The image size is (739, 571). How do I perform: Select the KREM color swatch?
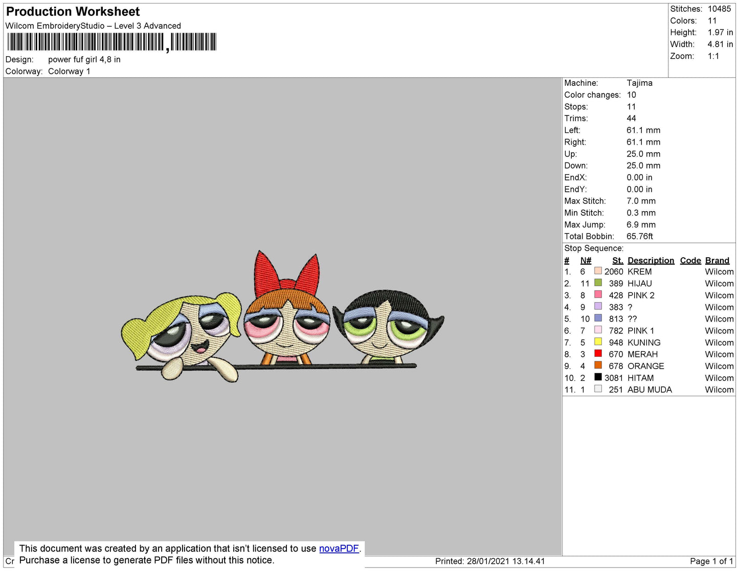[598, 270]
